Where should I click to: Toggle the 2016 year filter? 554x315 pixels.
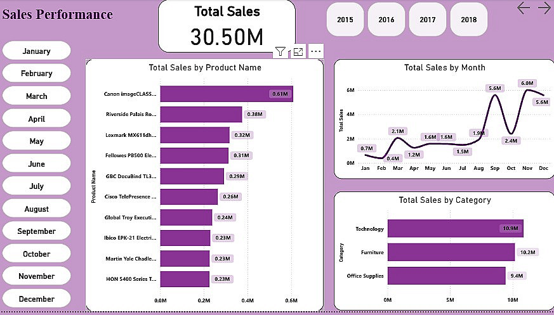tap(386, 20)
